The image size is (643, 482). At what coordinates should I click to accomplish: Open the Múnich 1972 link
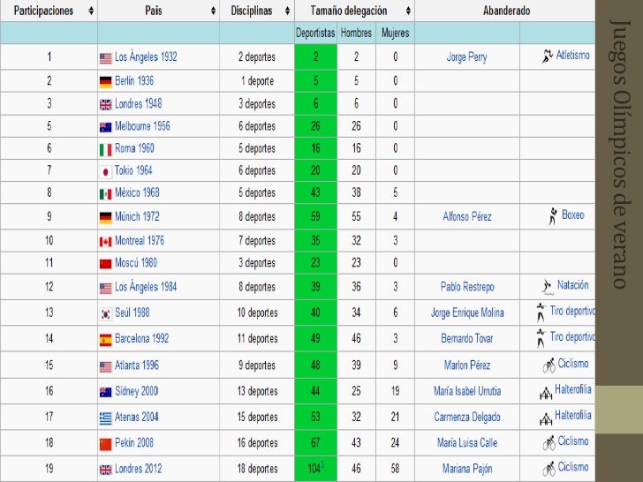[137, 216]
